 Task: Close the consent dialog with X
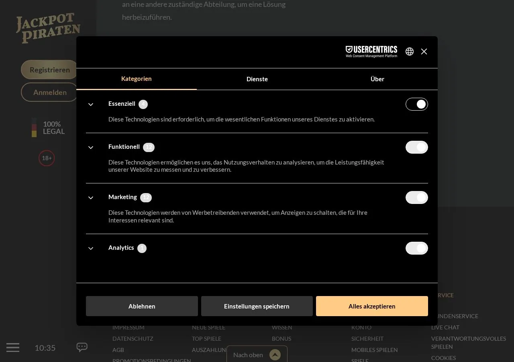click(x=424, y=51)
